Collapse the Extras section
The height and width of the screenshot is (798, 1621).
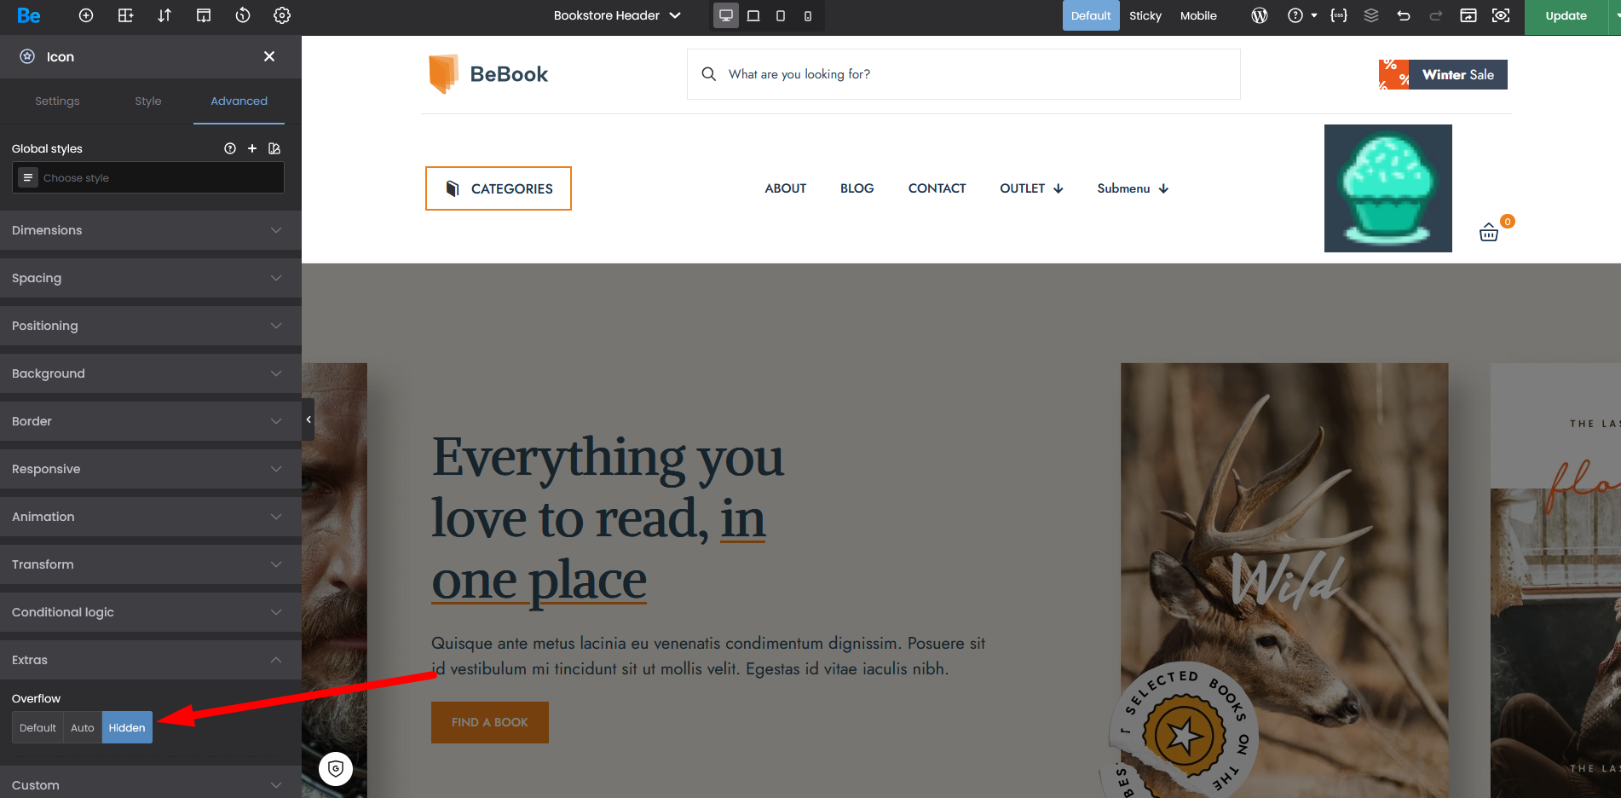click(x=151, y=660)
